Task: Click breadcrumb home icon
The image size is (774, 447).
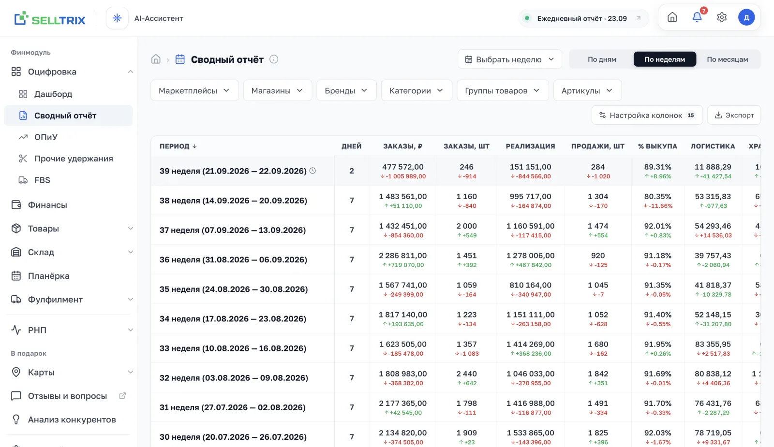Action: pyautogui.click(x=156, y=59)
